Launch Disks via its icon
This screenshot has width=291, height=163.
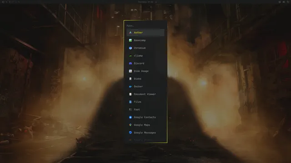click(130, 79)
